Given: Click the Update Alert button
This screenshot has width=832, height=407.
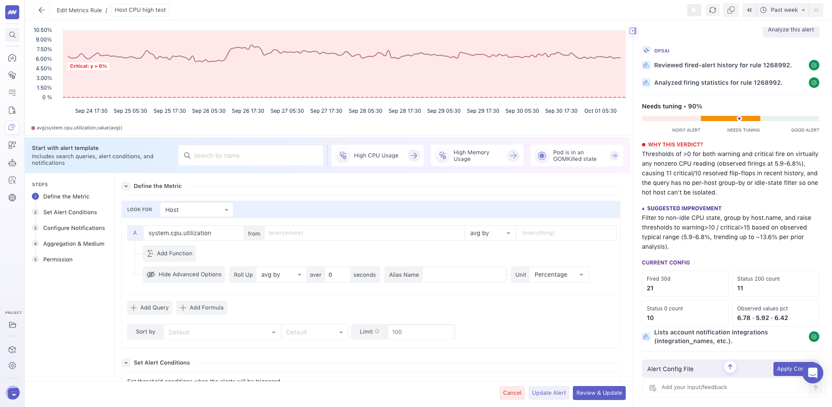Looking at the screenshot, I should click(x=549, y=393).
